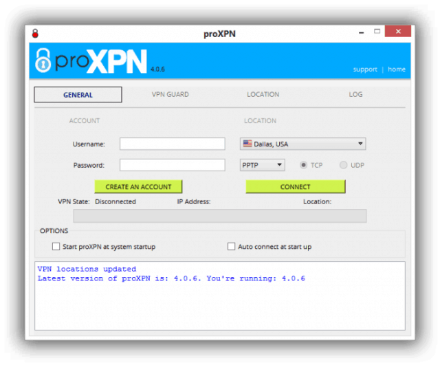The width and height of the screenshot is (440, 365).
Task: Open the LOCATION tab
Action: tap(263, 95)
